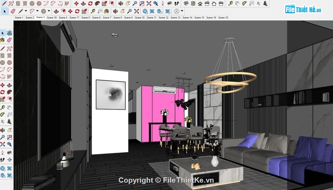Image resolution: width=333 pixels, height=190 pixels.
Task: Click the Previous view icon in top row
Action: [156, 3]
